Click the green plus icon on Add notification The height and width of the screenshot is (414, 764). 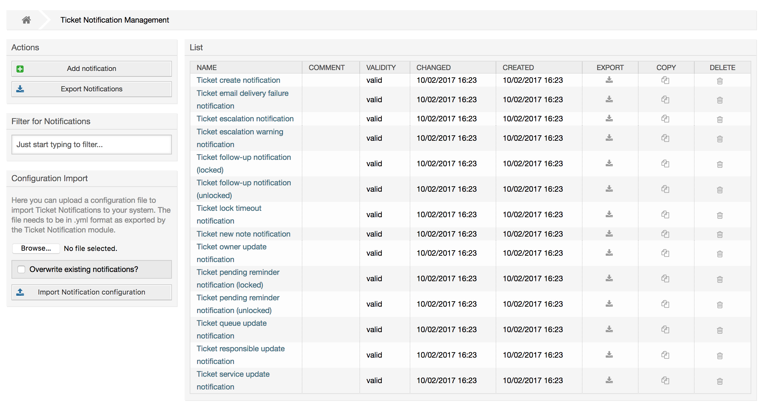click(19, 68)
